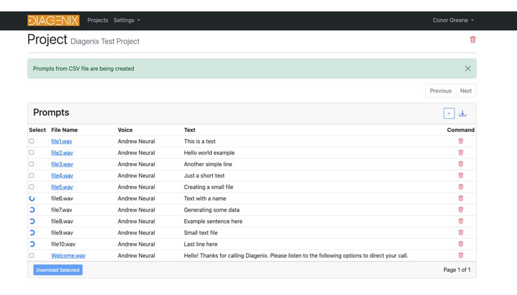
Task: Click the loading spinner for file10.wav
Action: tap(32, 244)
